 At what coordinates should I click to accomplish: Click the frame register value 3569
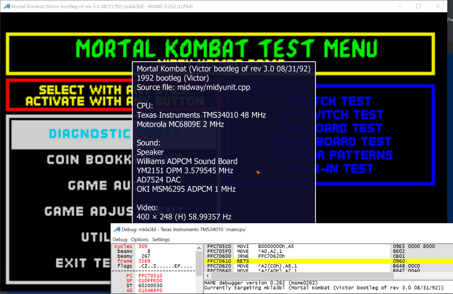(144, 261)
